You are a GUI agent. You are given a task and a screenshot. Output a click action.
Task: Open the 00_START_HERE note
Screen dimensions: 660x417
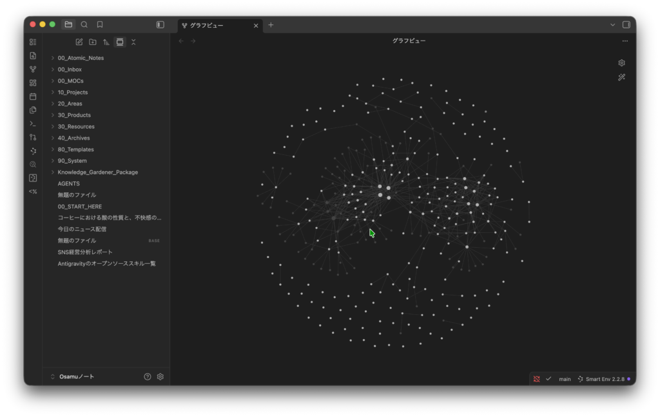point(79,207)
